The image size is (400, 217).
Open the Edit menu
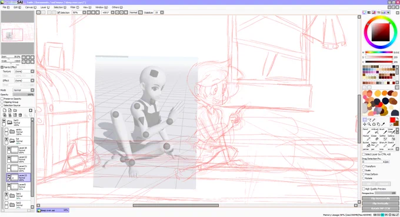pos(17,8)
